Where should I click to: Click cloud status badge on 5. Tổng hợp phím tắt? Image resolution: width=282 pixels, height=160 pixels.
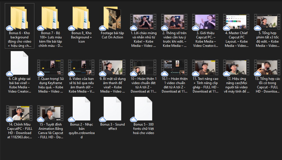coord(257,28)
